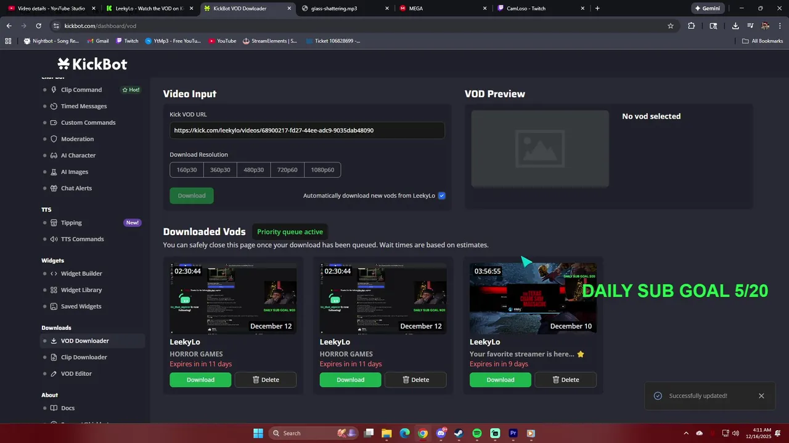Select the 360p30 download resolution

pyautogui.click(x=220, y=170)
